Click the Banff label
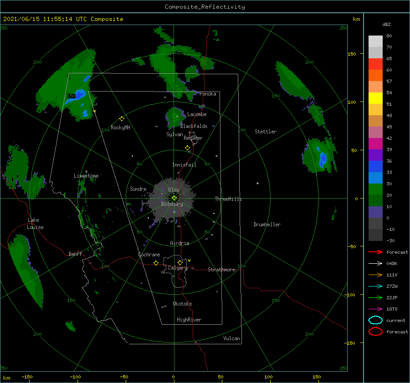The height and width of the screenshot is (383, 410). pyautogui.click(x=75, y=254)
